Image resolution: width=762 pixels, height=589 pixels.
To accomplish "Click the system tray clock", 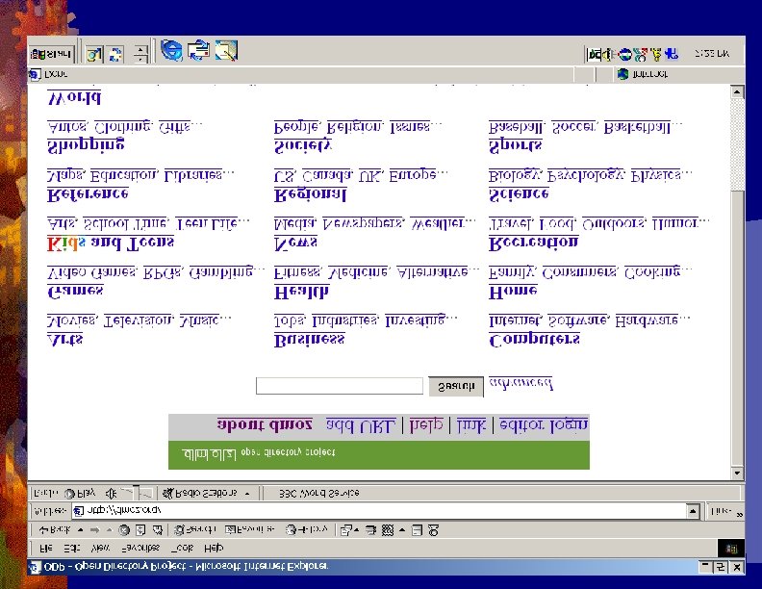I will (712, 54).
